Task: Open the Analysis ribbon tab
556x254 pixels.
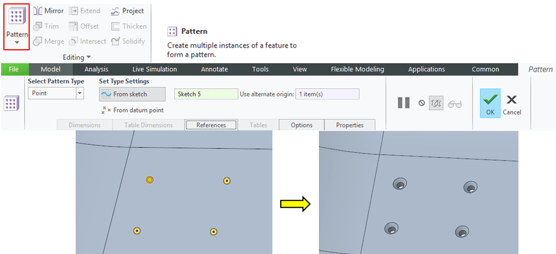Action: pos(96,69)
